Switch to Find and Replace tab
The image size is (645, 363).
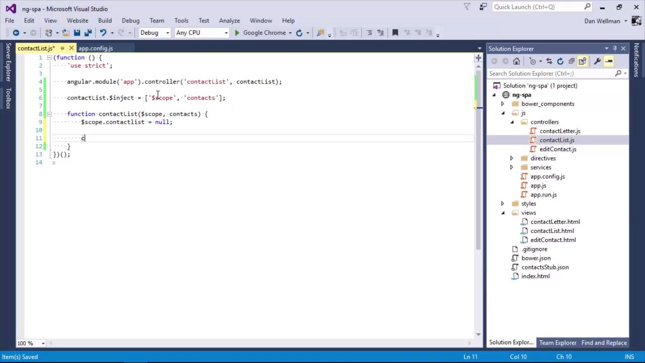pos(604,343)
